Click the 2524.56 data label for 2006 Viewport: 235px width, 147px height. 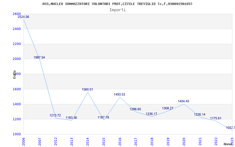[x=23, y=17]
